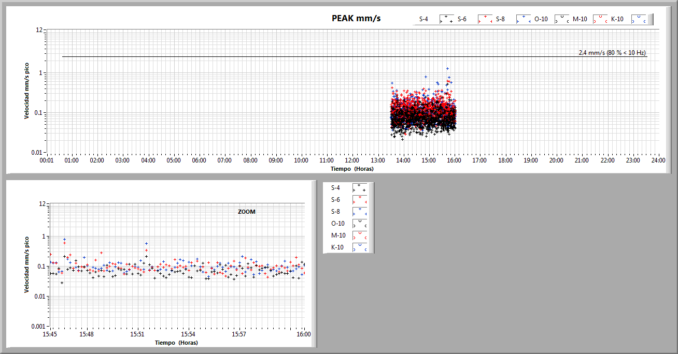Select the 16:00 end value on the zoom time axis
This screenshot has width=678, height=354.
[x=304, y=334]
